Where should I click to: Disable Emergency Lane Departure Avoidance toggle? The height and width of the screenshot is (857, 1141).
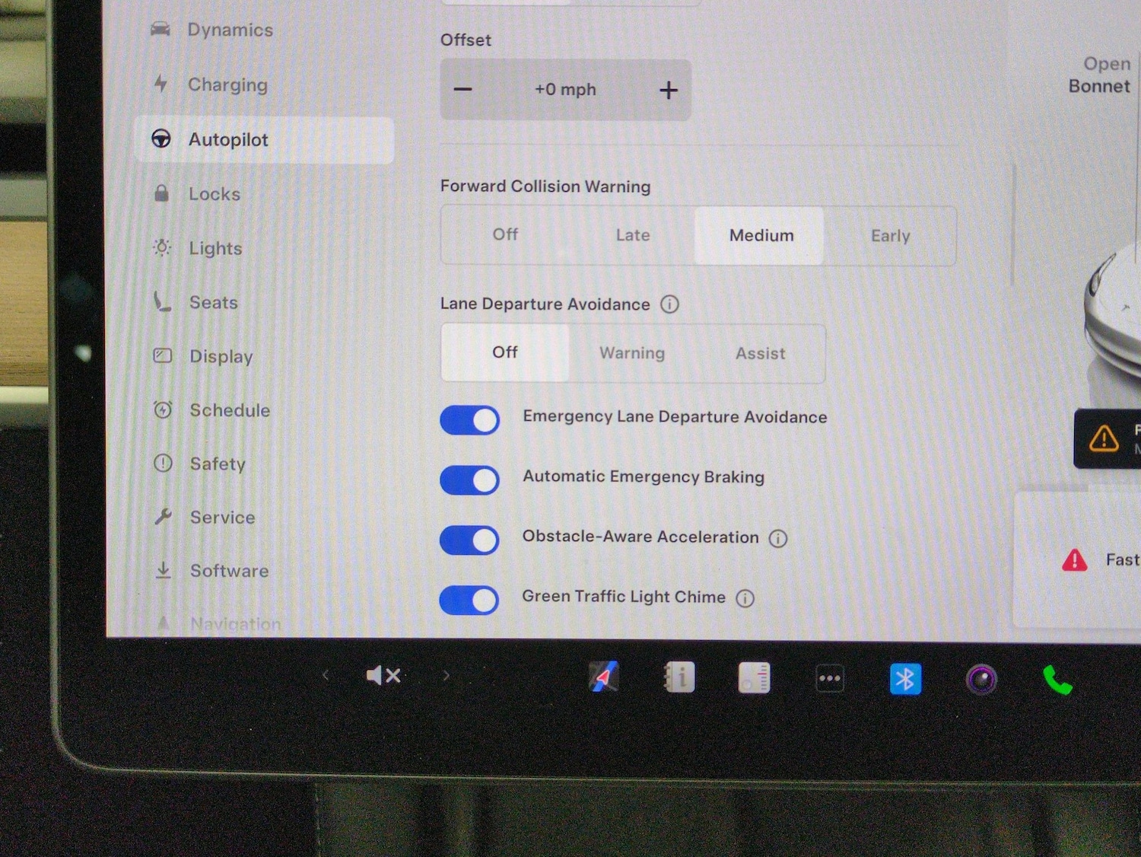[470, 420]
